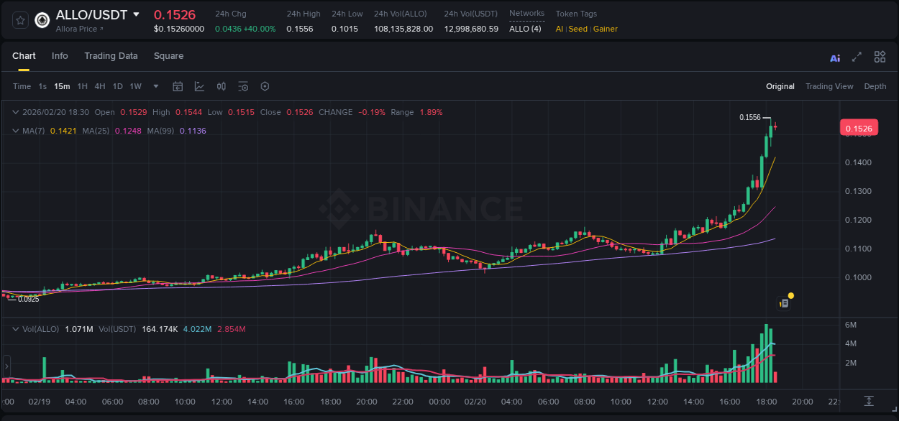Select the 1H timeframe

tap(83, 86)
